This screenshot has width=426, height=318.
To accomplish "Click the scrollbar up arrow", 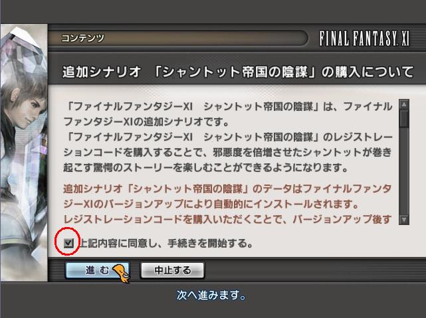I will [404, 104].
